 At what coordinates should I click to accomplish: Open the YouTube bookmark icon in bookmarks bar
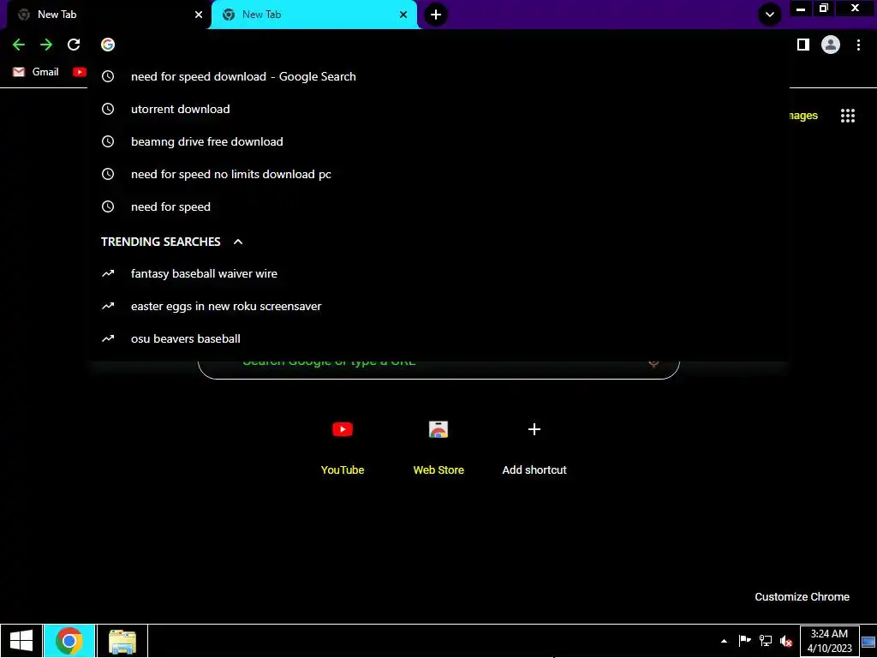pyautogui.click(x=80, y=72)
